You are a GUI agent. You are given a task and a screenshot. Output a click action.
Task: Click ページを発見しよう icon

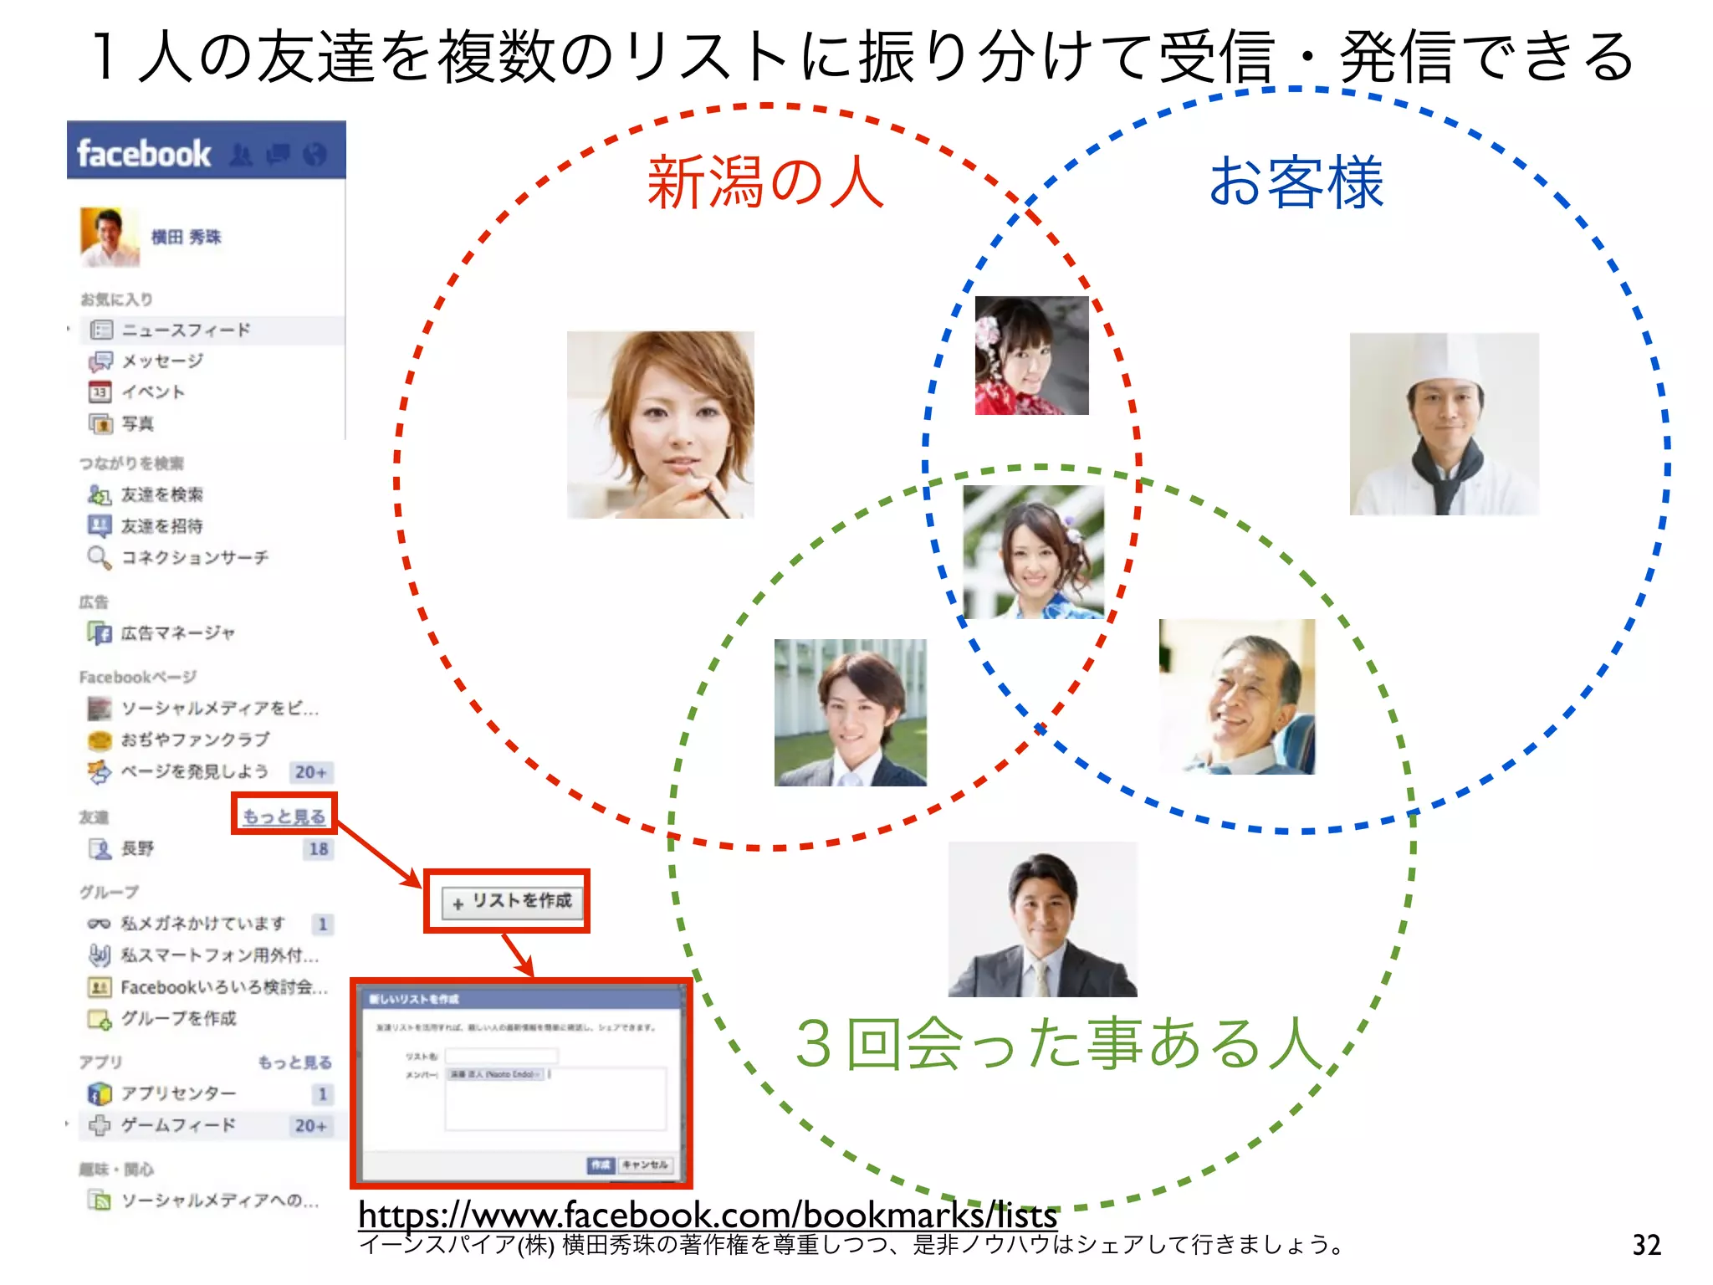[x=100, y=772]
